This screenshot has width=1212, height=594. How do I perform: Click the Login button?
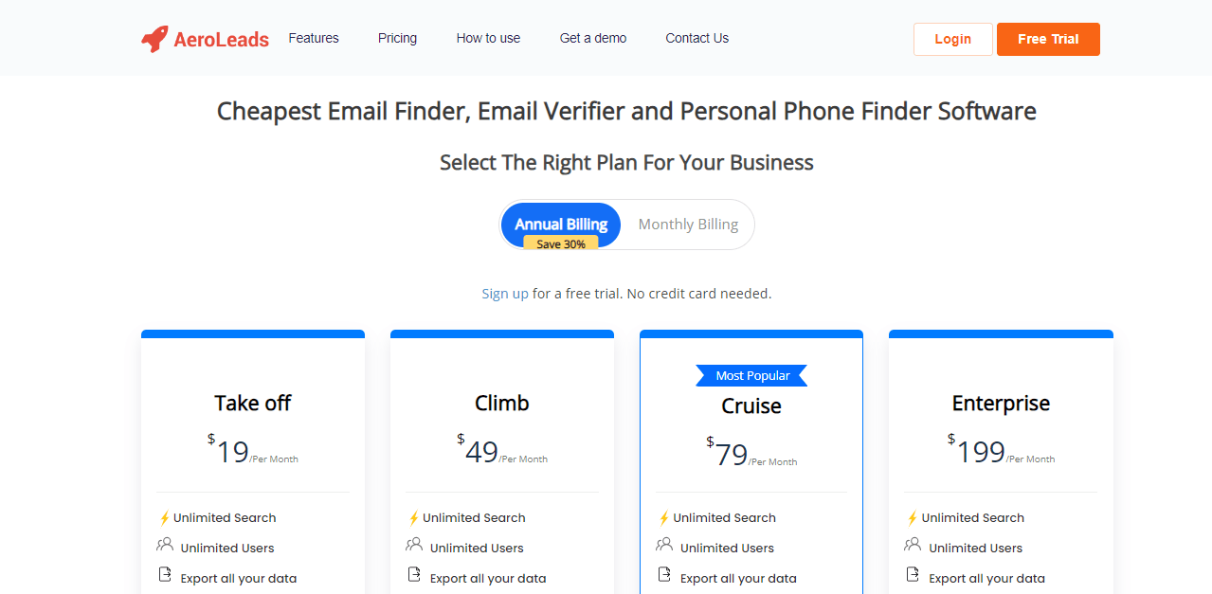click(952, 39)
